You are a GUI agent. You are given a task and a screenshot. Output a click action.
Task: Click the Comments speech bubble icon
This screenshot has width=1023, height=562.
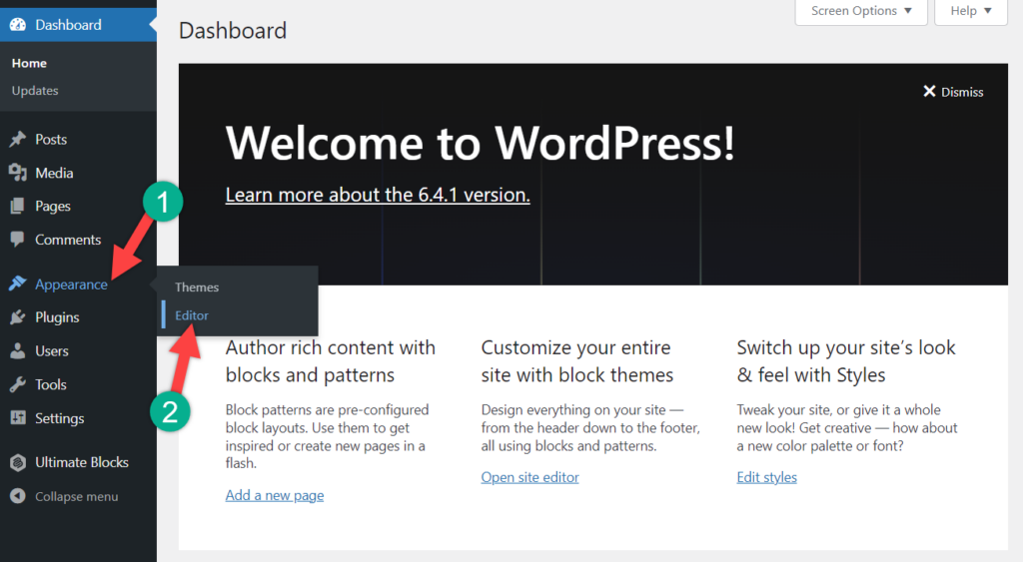tap(18, 240)
